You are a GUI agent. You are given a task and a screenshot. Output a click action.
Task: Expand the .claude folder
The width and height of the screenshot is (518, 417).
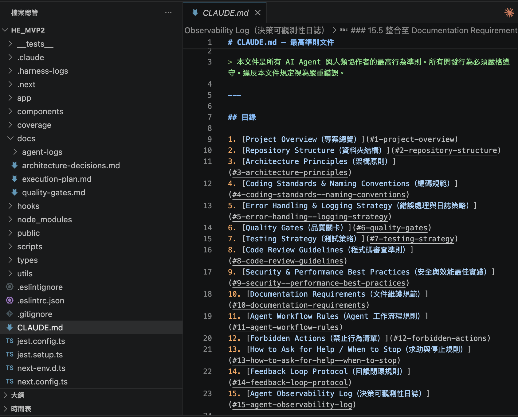pos(10,57)
